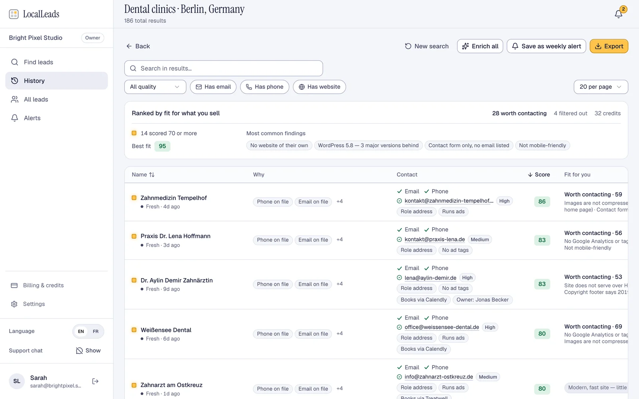Click the Score column down arrow
This screenshot has height=399, width=639.
(530, 175)
